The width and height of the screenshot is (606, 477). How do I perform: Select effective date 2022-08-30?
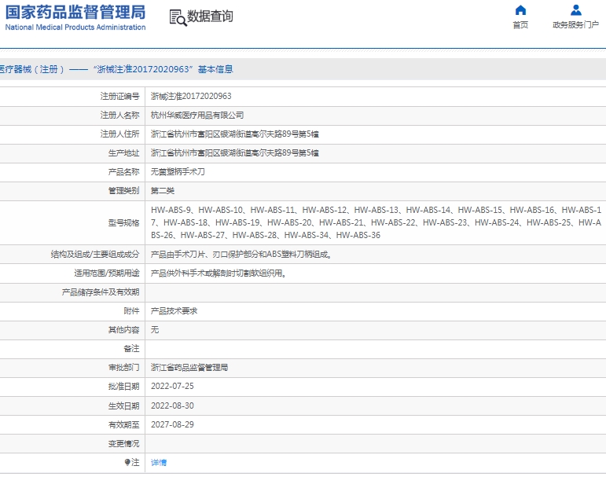click(x=172, y=405)
